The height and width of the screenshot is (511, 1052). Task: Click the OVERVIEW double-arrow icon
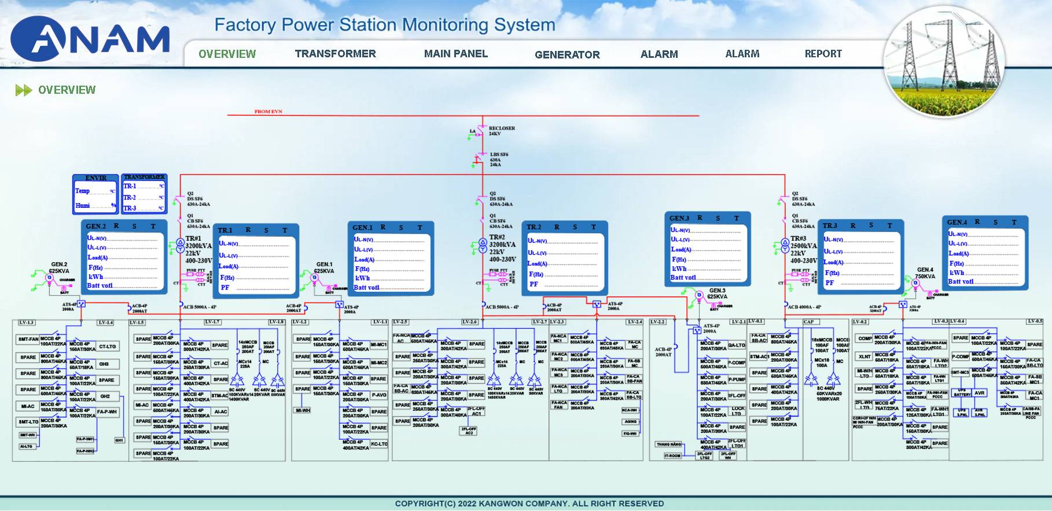point(24,90)
